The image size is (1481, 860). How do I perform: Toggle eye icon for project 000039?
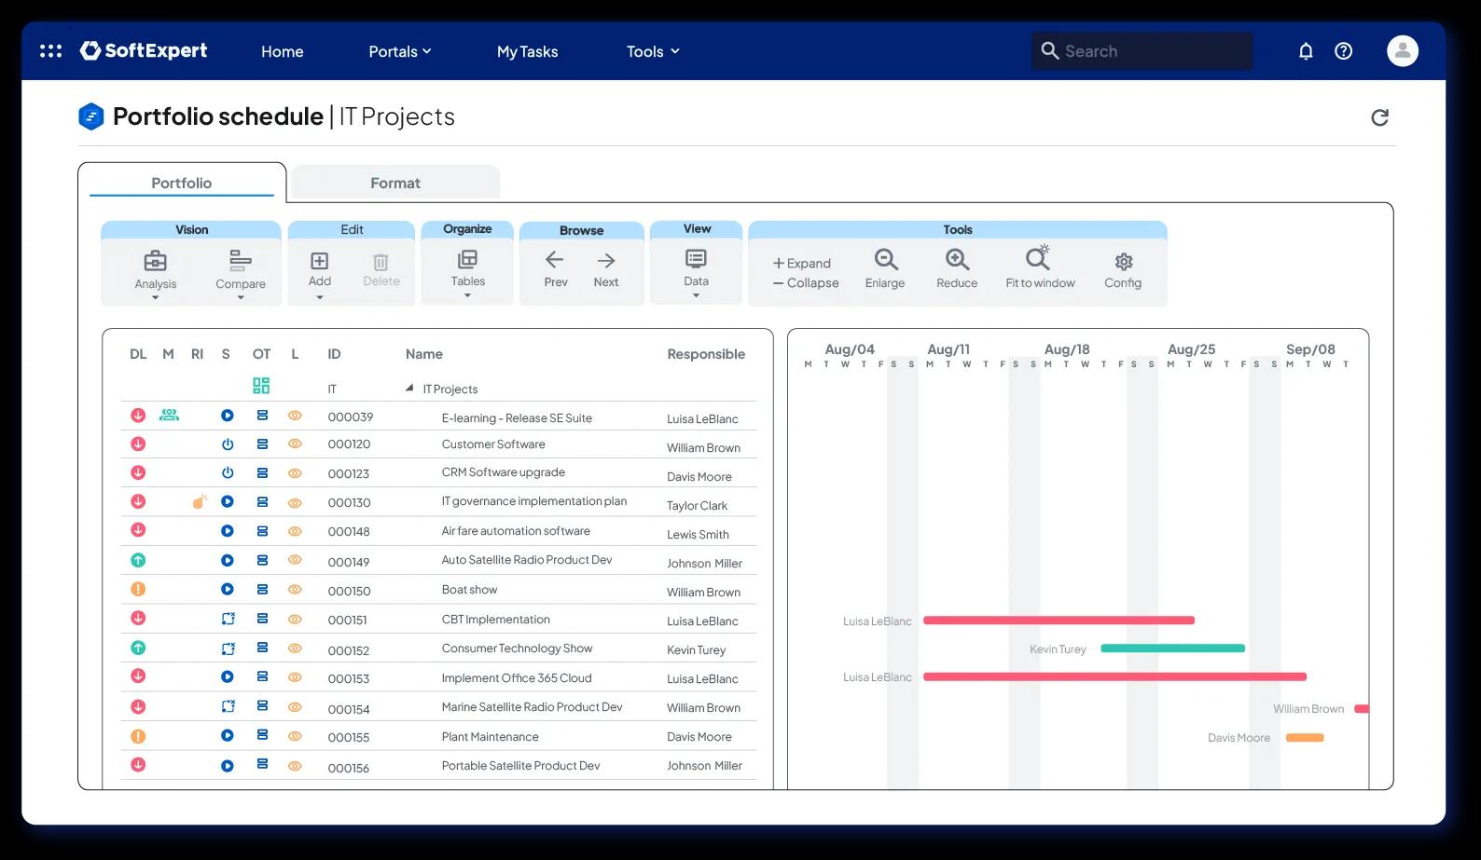(x=295, y=416)
